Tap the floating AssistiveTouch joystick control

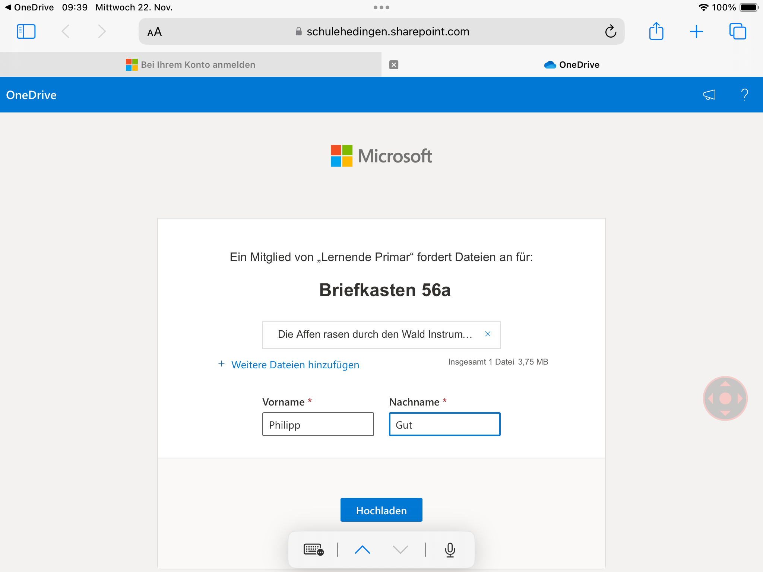[725, 398]
